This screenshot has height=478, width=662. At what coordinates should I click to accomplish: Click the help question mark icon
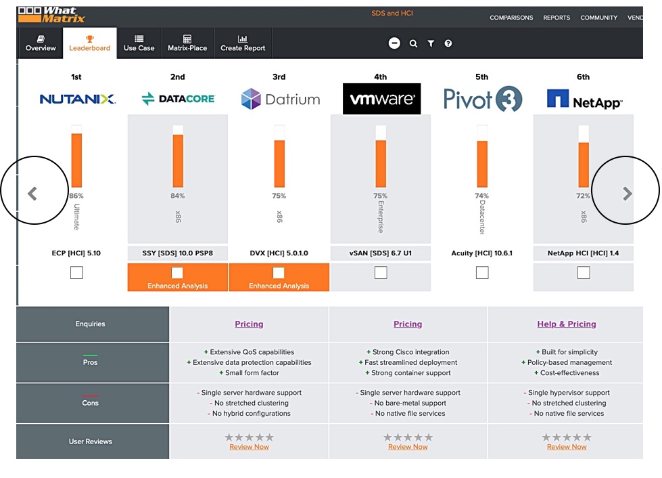click(x=448, y=43)
